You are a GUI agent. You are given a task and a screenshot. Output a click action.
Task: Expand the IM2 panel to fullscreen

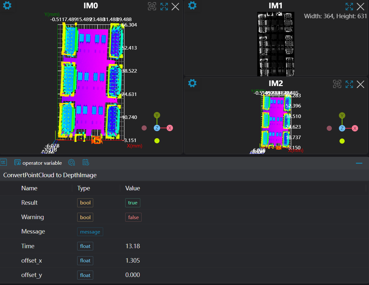pos(349,84)
